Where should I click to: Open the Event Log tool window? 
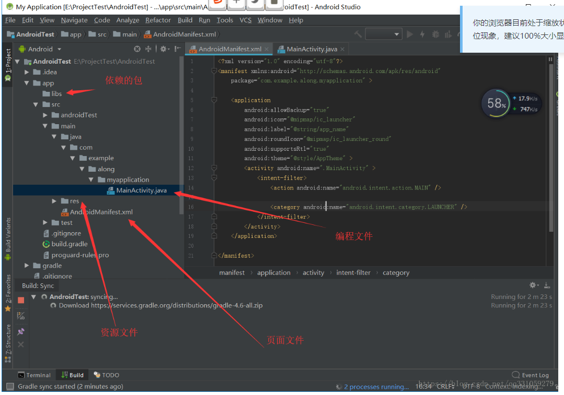pos(531,375)
